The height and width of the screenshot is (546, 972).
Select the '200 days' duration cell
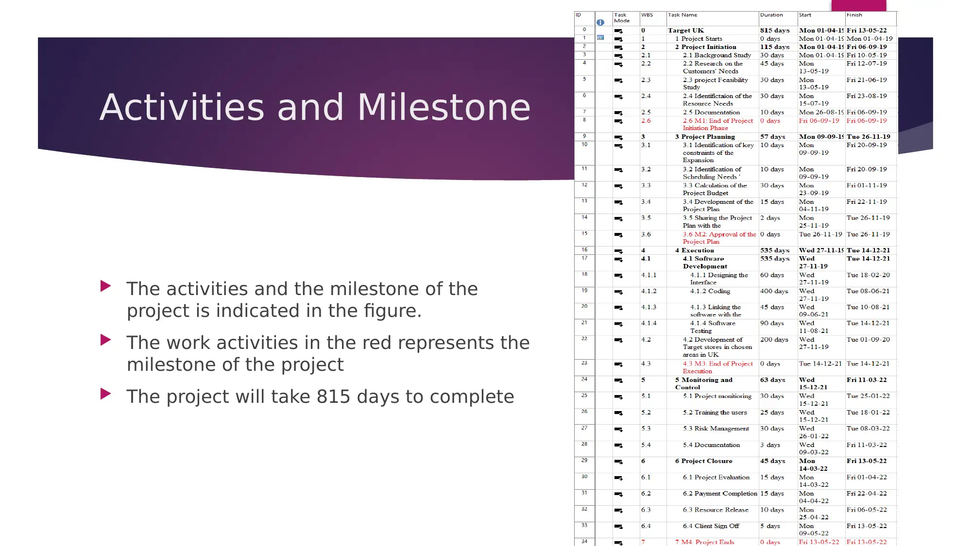tap(778, 347)
